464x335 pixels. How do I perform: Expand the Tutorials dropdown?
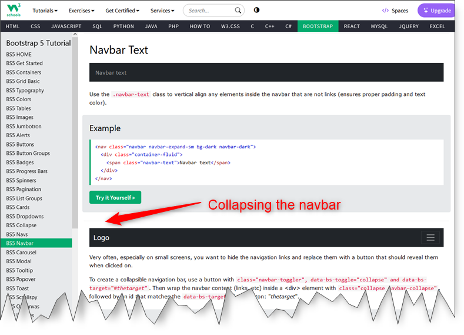click(45, 11)
